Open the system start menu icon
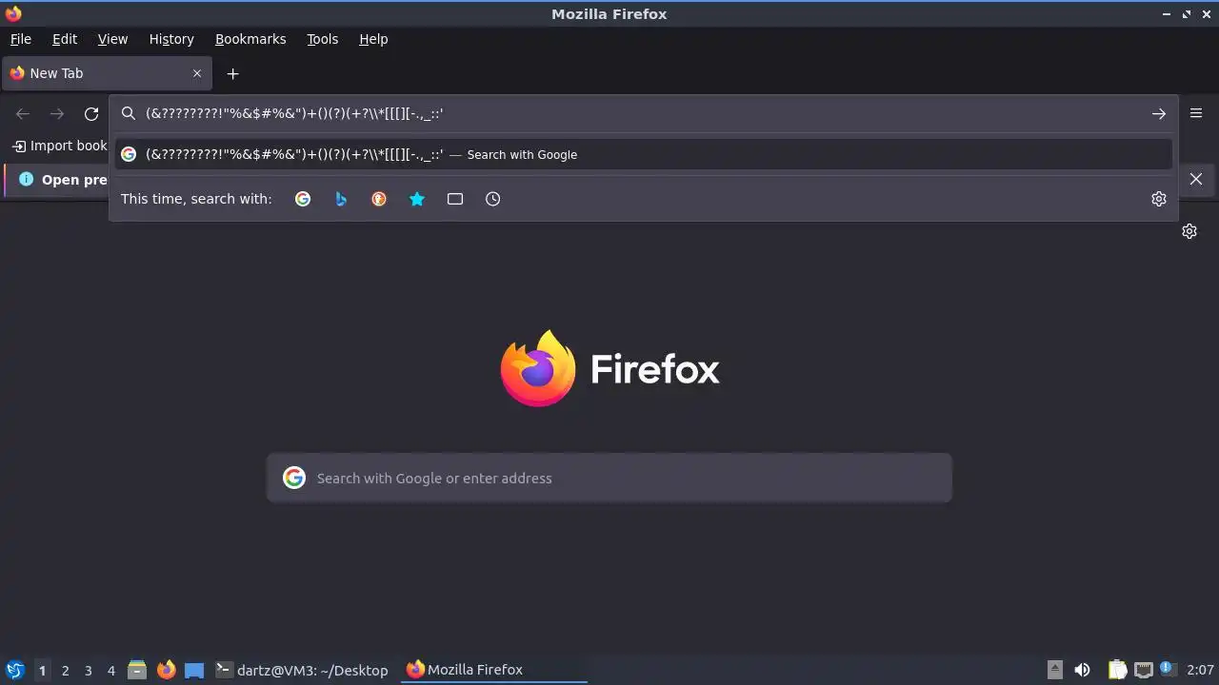This screenshot has height=685, width=1219. point(15,670)
